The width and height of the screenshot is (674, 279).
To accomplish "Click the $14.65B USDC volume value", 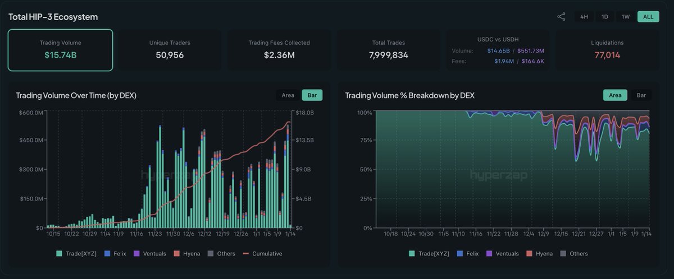I will coord(499,50).
